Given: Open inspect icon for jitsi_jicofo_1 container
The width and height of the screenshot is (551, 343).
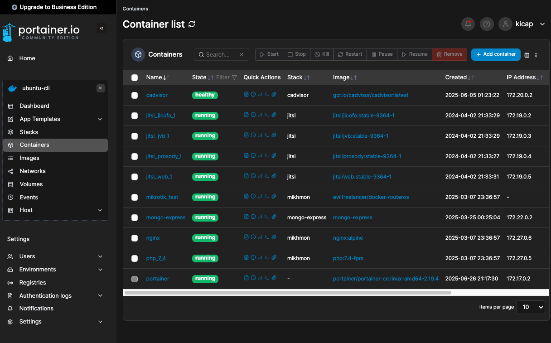Looking at the screenshot, I should click(253, 115).
